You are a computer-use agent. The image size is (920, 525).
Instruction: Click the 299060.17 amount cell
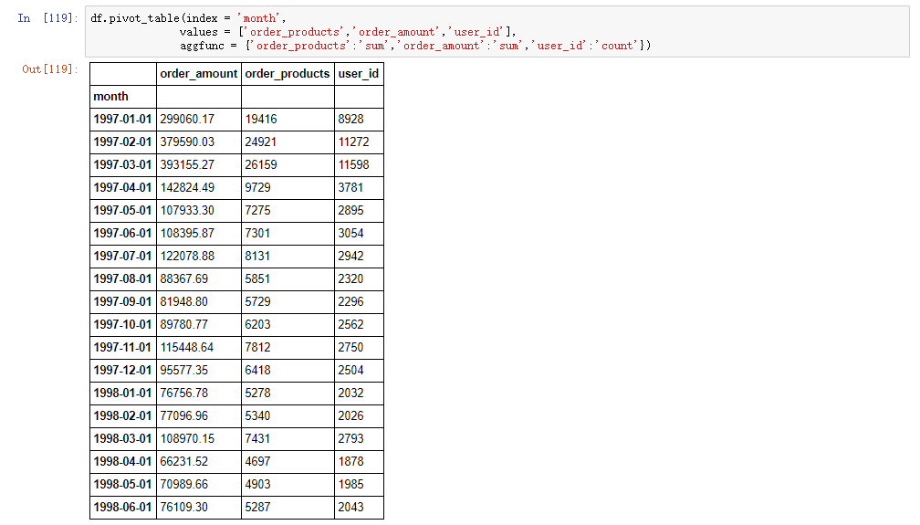tap(199, 120)
